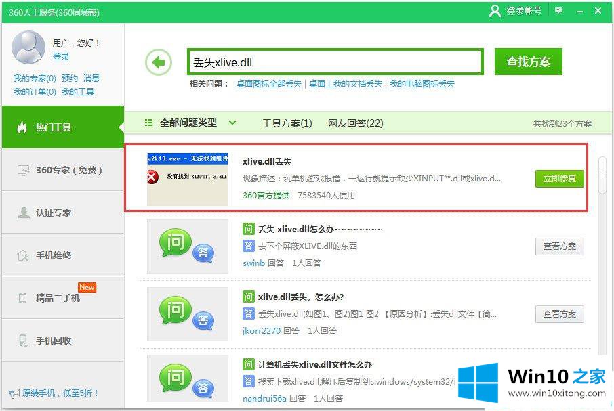Open question xlive.dll丢失。怎么办?
Image resolution: width=614 pixels, height=411 pixels.
(x=301, y=297)
